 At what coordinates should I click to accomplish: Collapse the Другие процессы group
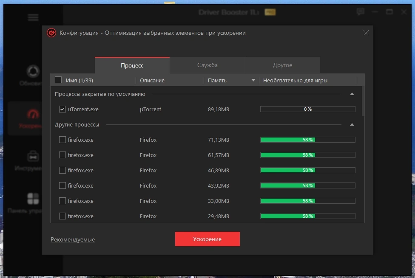(352, 124)
